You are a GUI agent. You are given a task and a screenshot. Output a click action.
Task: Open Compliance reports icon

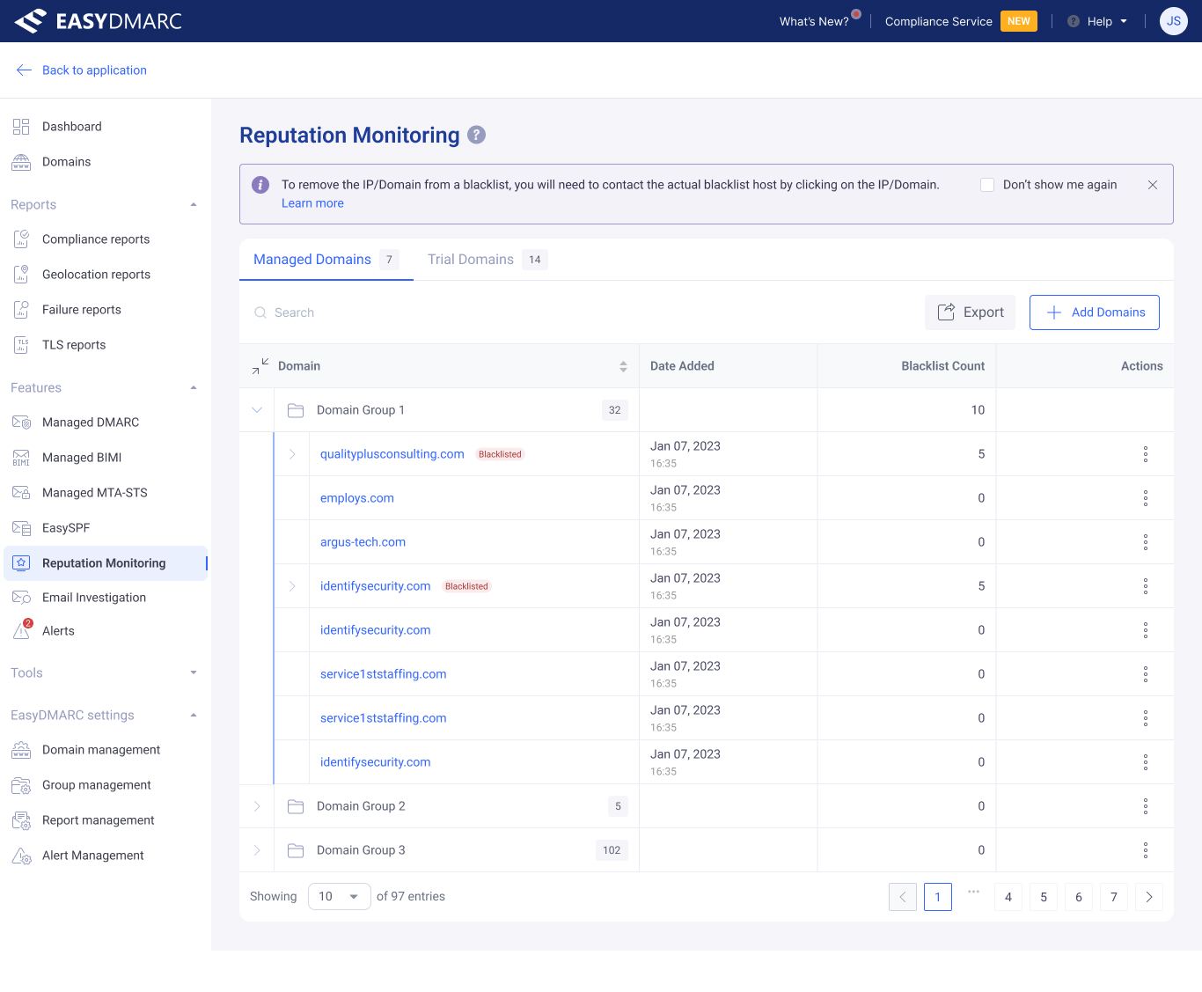tap(21, 239)
